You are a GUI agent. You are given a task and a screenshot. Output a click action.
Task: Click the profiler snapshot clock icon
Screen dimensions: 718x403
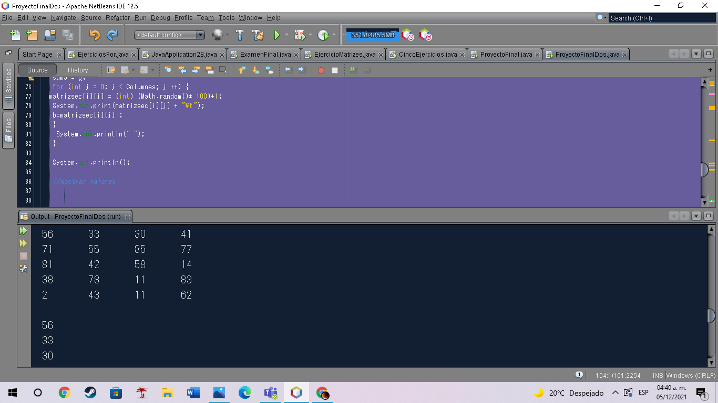tap(407, 35)
